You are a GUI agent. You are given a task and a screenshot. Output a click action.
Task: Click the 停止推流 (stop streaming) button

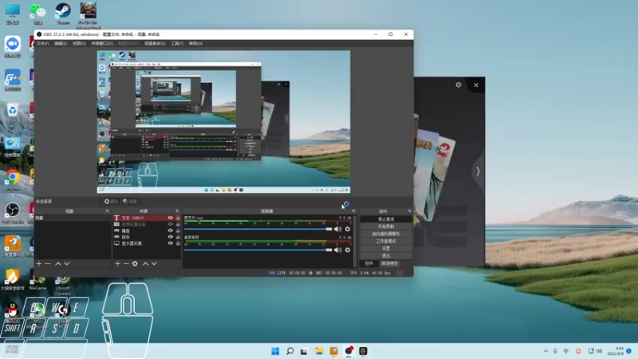pyautogui.click(x=386, y=219)
